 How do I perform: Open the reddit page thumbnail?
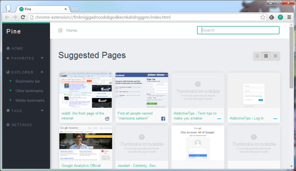tap(86, 90)
